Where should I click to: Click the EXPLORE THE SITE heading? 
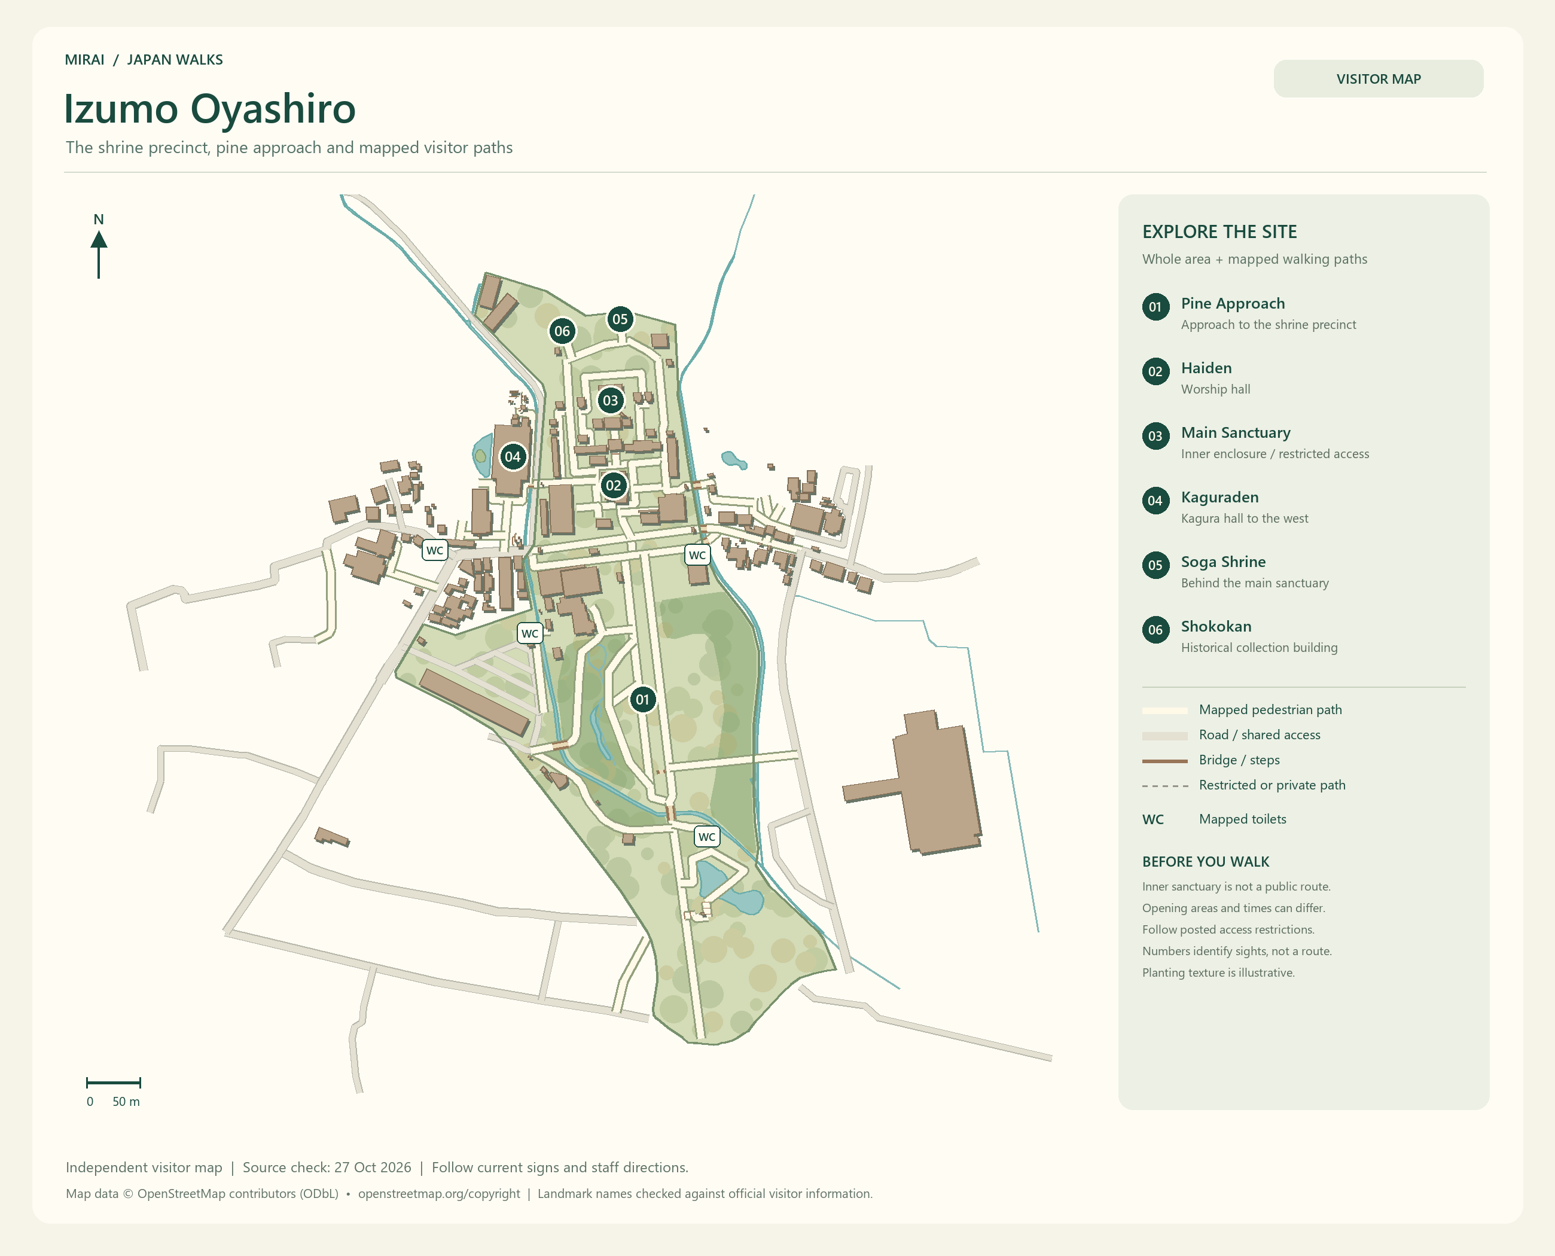1219,231
